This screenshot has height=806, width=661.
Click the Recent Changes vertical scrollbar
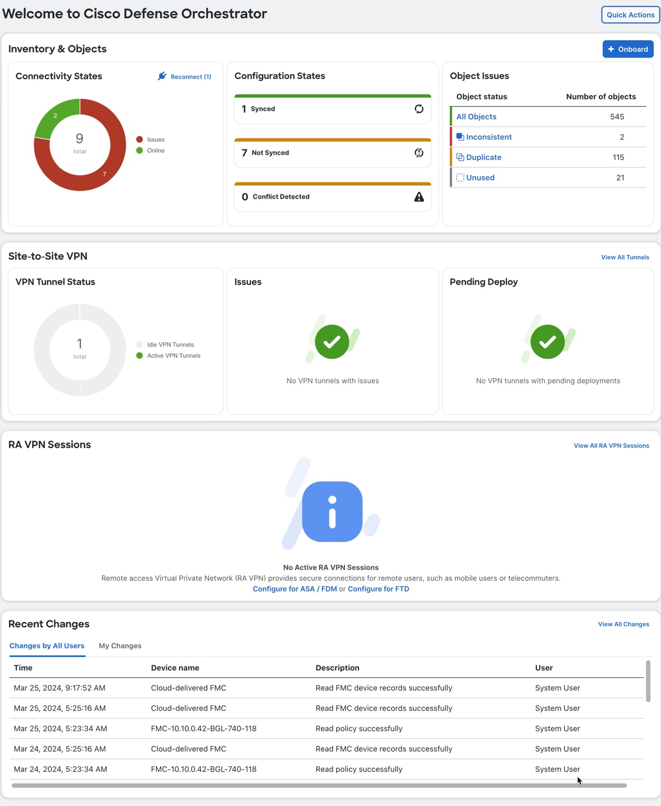coord(648,681)
